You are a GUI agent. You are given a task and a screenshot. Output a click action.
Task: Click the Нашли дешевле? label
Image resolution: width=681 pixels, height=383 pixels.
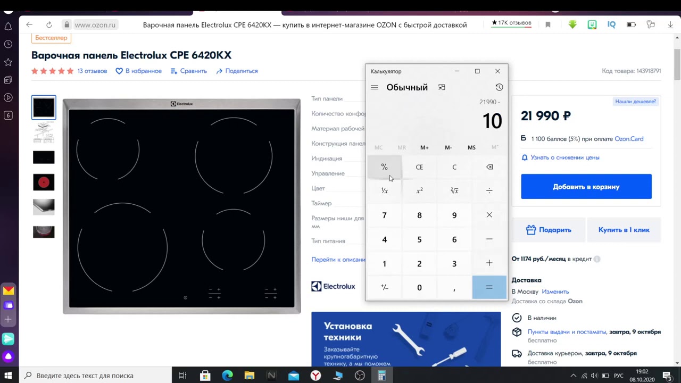(635, 102)
